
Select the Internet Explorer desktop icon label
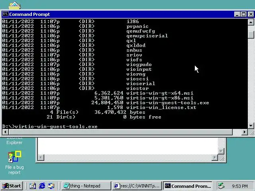[x=14, y=141]
